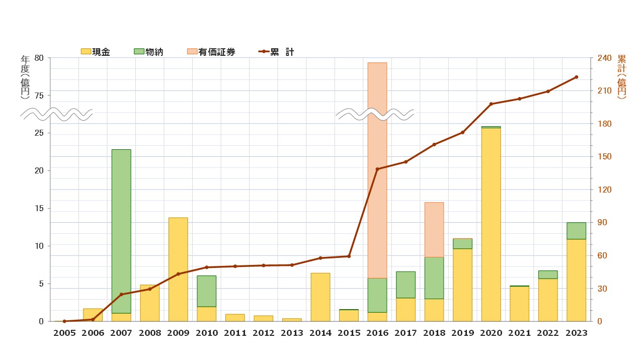The width and height of the screenshot is (644, 362).
Task: Click the axis break wave on 2016 bar
Action: pyautogui.click(x=375, y=114)
